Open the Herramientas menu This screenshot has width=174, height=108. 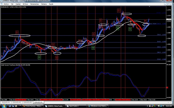(x=35, y=4)
